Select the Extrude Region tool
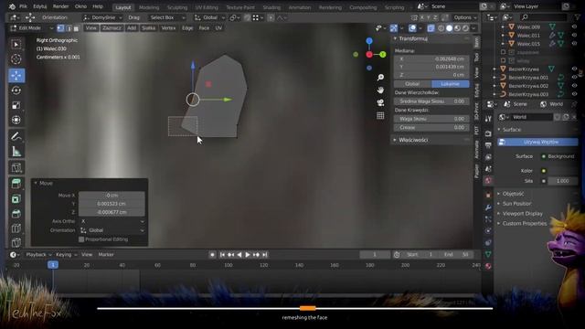The width and height of the screenshot is (585, 329). (16, 184)
